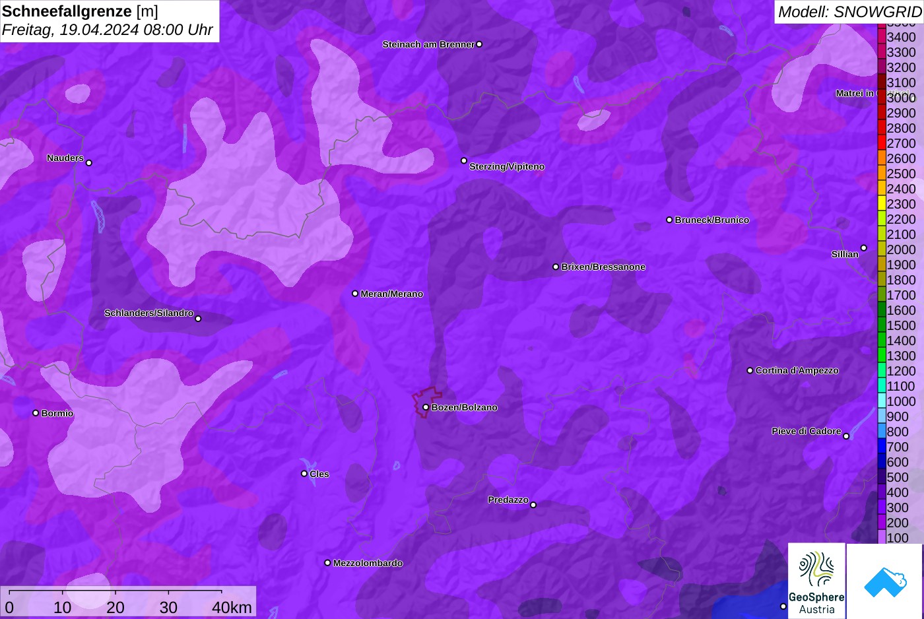
Task: Click the 'Meran/Merano' label text
Action: click(392, 294)
